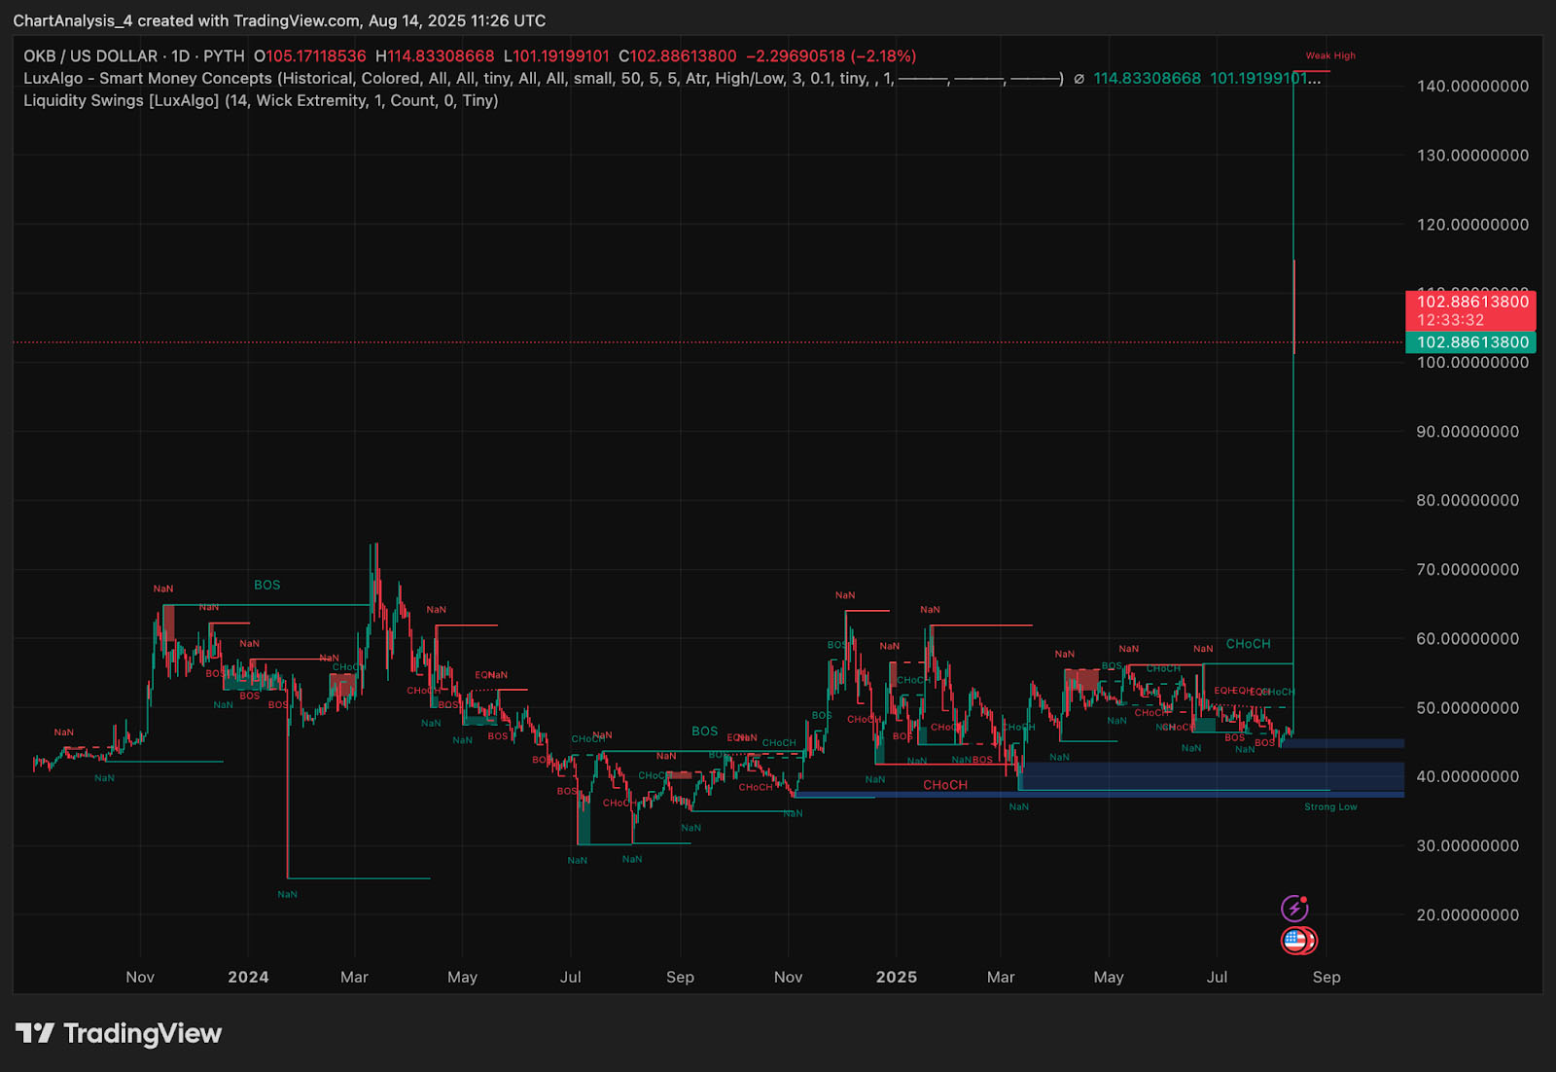The width and height of the screenshot is (1556, 1072).
Task: Click the green BOS label above November 2023
Action: (x=266, y=585)
